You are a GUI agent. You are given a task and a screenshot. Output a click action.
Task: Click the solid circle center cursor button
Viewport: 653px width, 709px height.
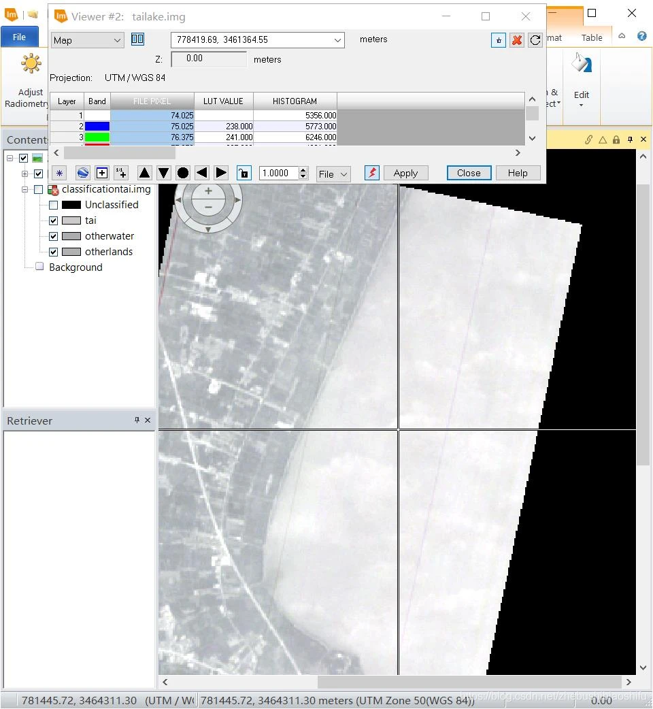[182, 173]
